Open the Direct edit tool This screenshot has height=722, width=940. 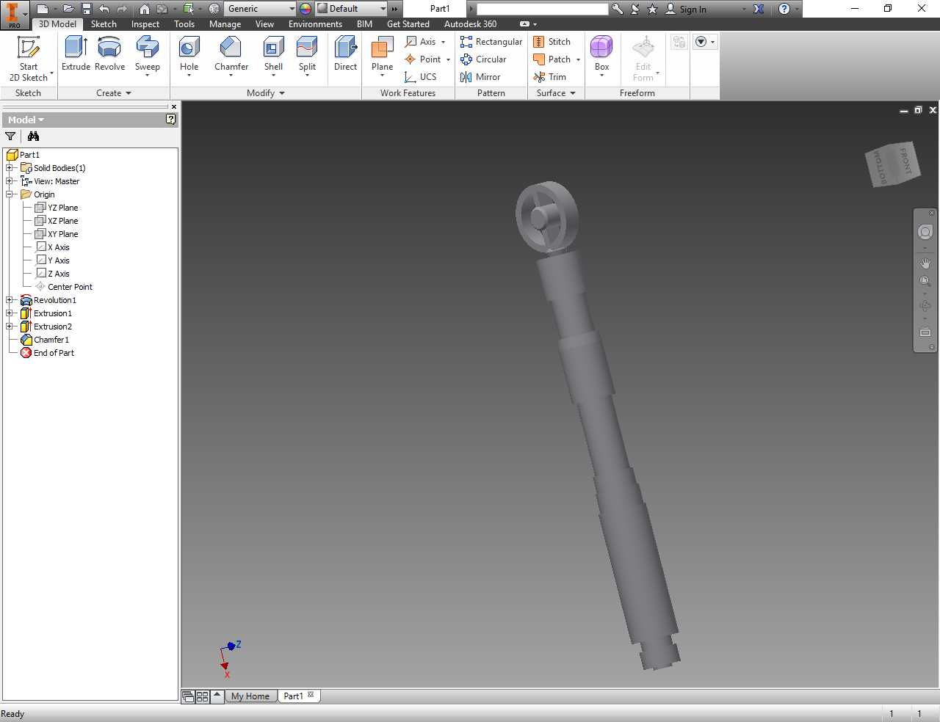[345, 54]
